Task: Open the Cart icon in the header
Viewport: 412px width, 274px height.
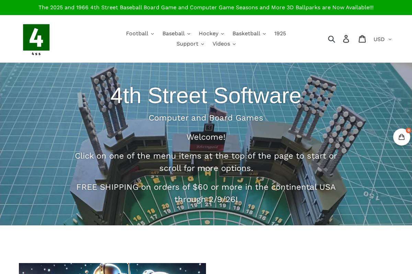Action: 362,39
